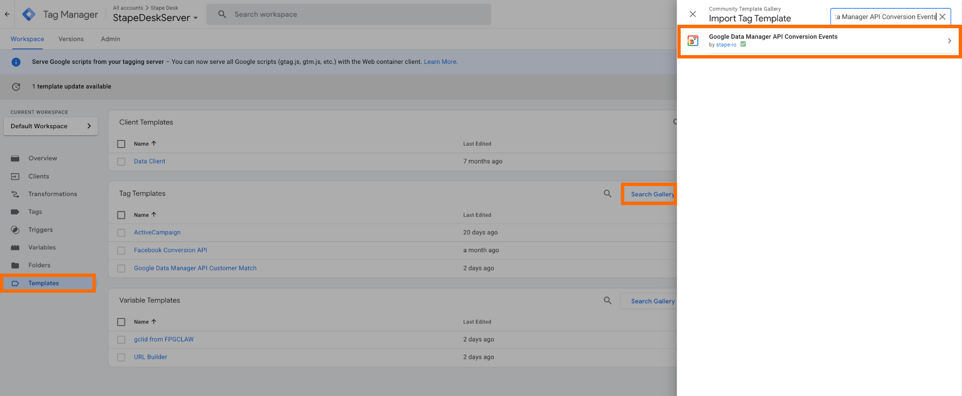Click the blue info icon in the banner
Viewport: 962px width, 396px height.
pyautogui.click(x=16, y=62)
